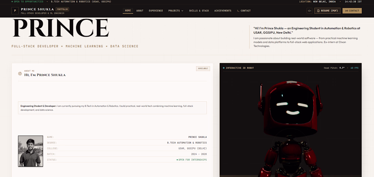Click the 'Head Pitch: 9.7°' readout
This screenshot has width=374, height=177.
334,68
